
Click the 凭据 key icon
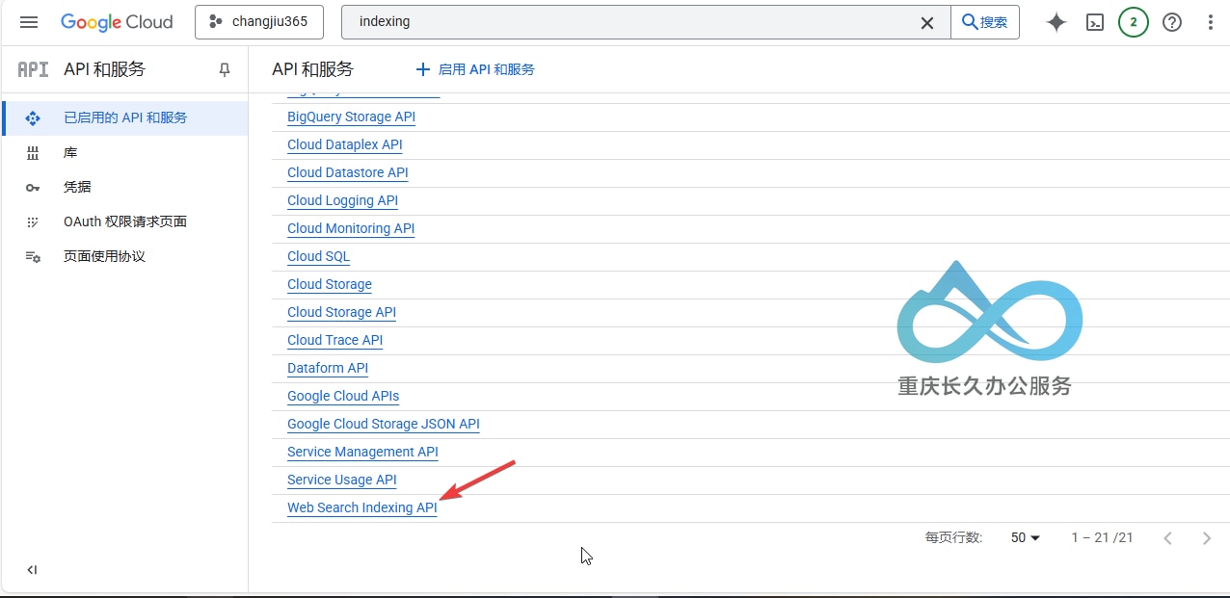(33, 187)
